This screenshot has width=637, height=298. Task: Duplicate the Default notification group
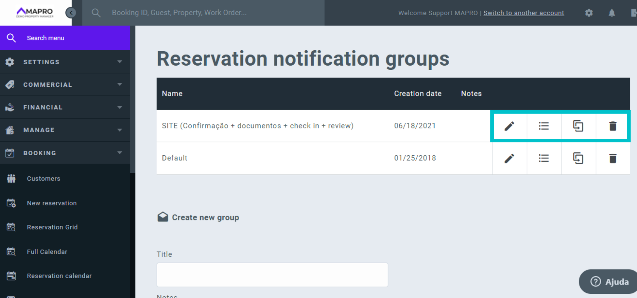click(578, 158)
